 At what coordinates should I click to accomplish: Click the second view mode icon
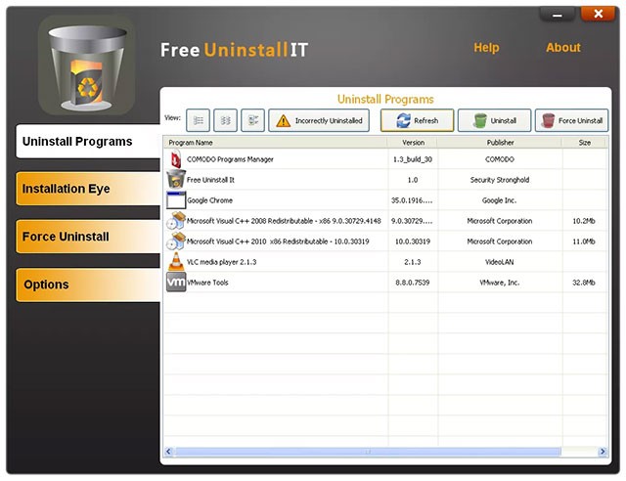point(225,120)
